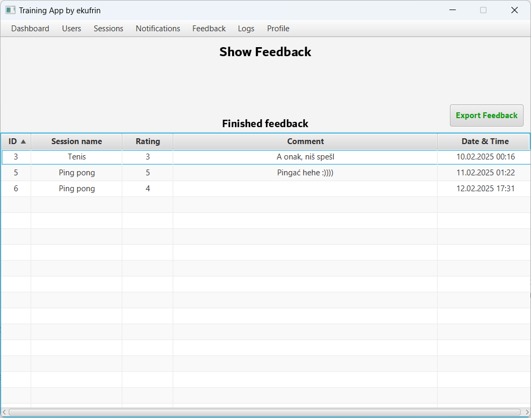The height and width of the screenshot is (418, 531).
Task: Select the ID 3 cell
Action: (16, 157)
